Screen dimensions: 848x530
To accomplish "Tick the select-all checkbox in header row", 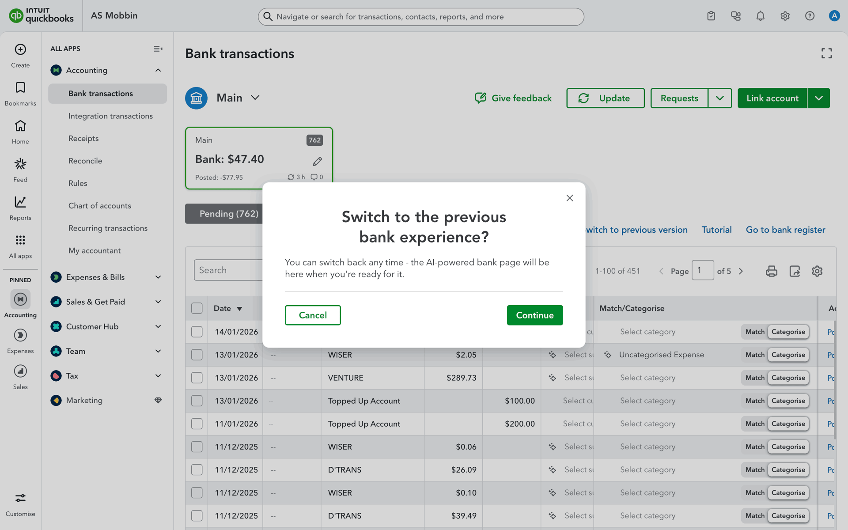I will point(197,308).
